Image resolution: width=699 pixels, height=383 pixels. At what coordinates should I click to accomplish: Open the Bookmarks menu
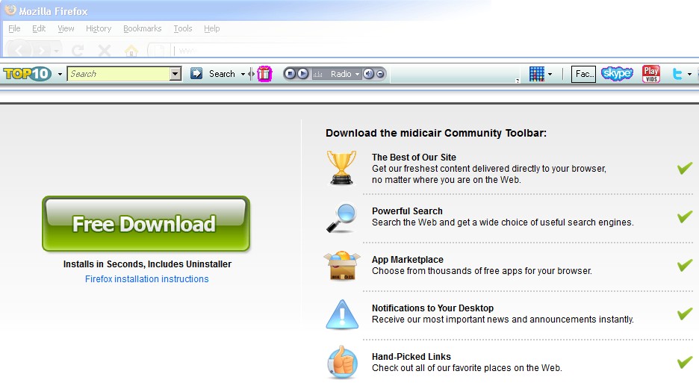coord(142,28)
